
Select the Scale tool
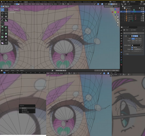[x=2, y=17]
